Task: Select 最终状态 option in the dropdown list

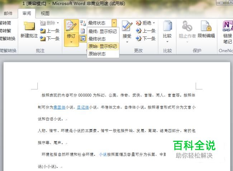Action: 103,39
